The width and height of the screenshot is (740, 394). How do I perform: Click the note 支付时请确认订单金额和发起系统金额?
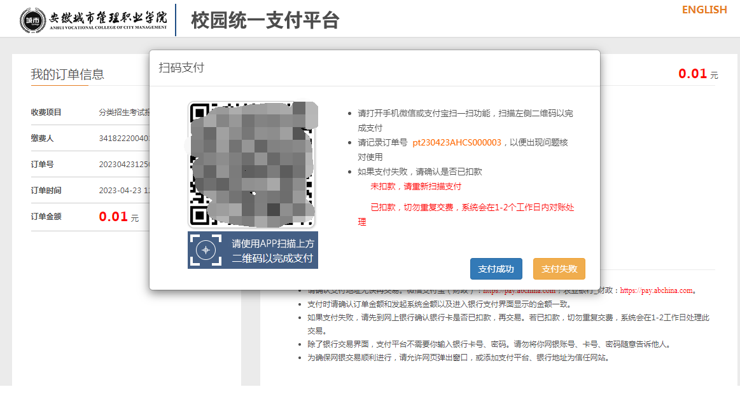tap(440, 304)
